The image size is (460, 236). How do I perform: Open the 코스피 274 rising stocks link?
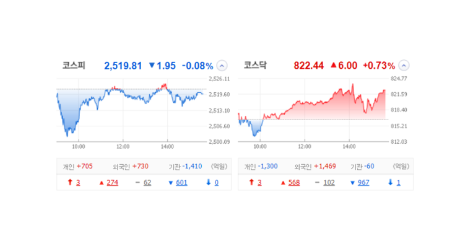[x=112, y=183]
